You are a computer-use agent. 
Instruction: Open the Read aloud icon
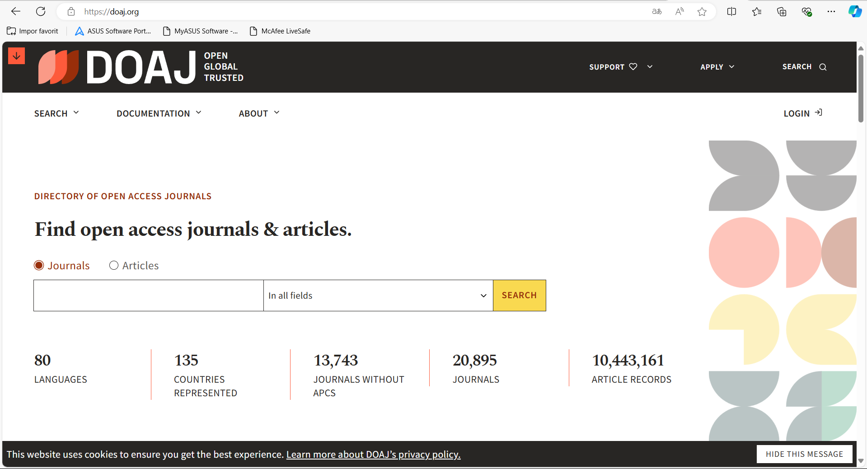tap(679, 12)
